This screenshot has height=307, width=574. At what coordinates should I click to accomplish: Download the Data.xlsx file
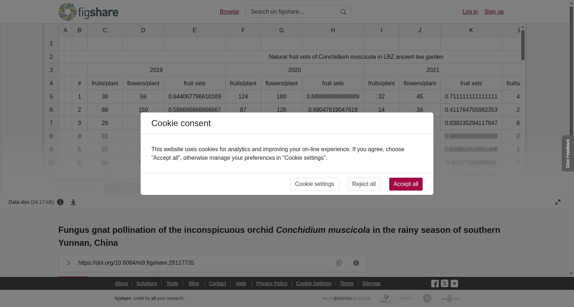pos(73,202)
